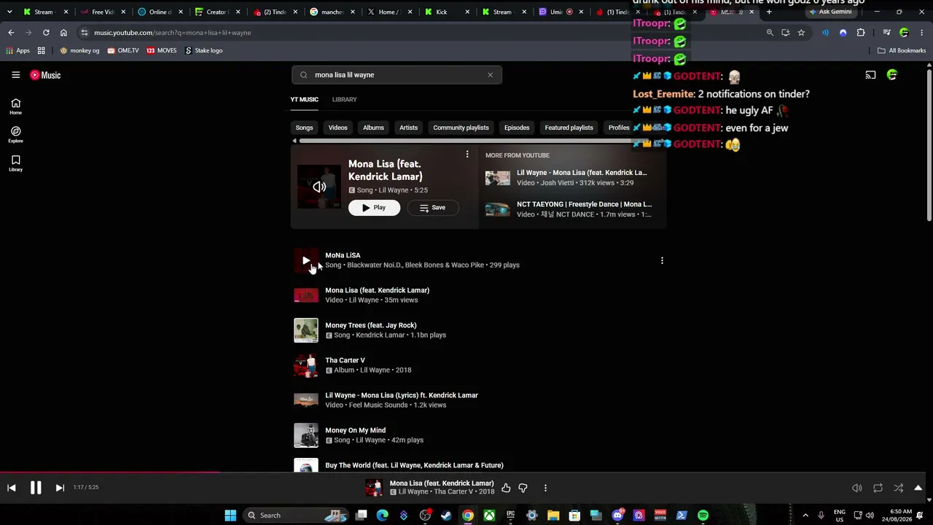
Task: Pause the currently playing song
Action: click(x=36, y=488)
